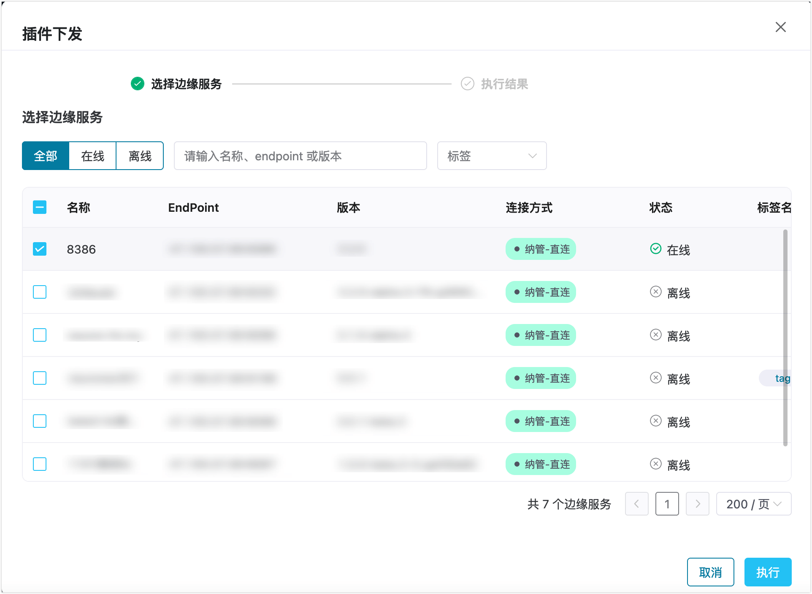Click the offline status icon in the second row
The image size is (812, 594).
[656, 292]
